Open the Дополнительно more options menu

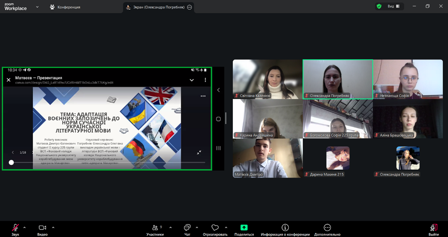point(327,228)
